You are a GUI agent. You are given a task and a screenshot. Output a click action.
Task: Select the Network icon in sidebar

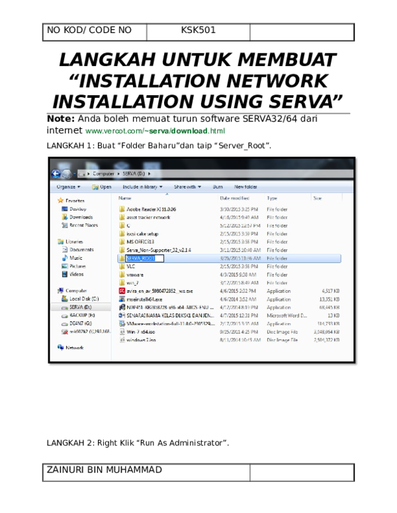tap(60, 348)
